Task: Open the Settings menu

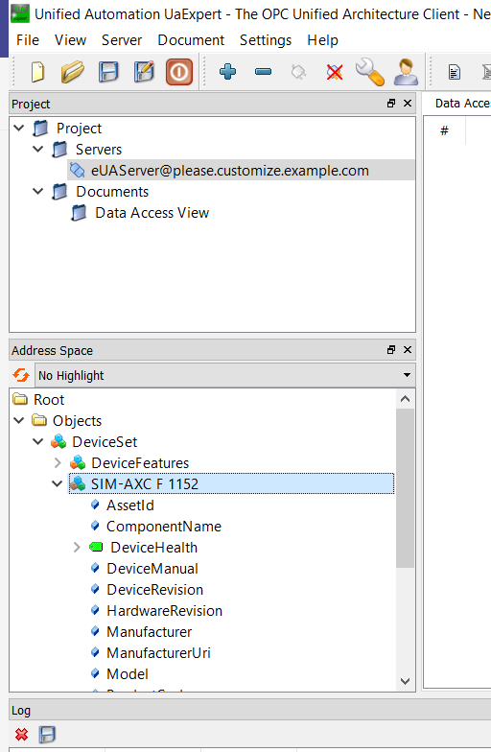Action: point(266,40)
